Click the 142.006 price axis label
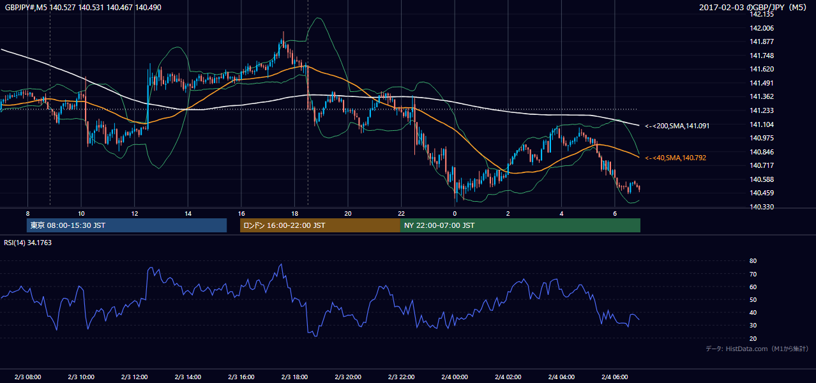 761,28
